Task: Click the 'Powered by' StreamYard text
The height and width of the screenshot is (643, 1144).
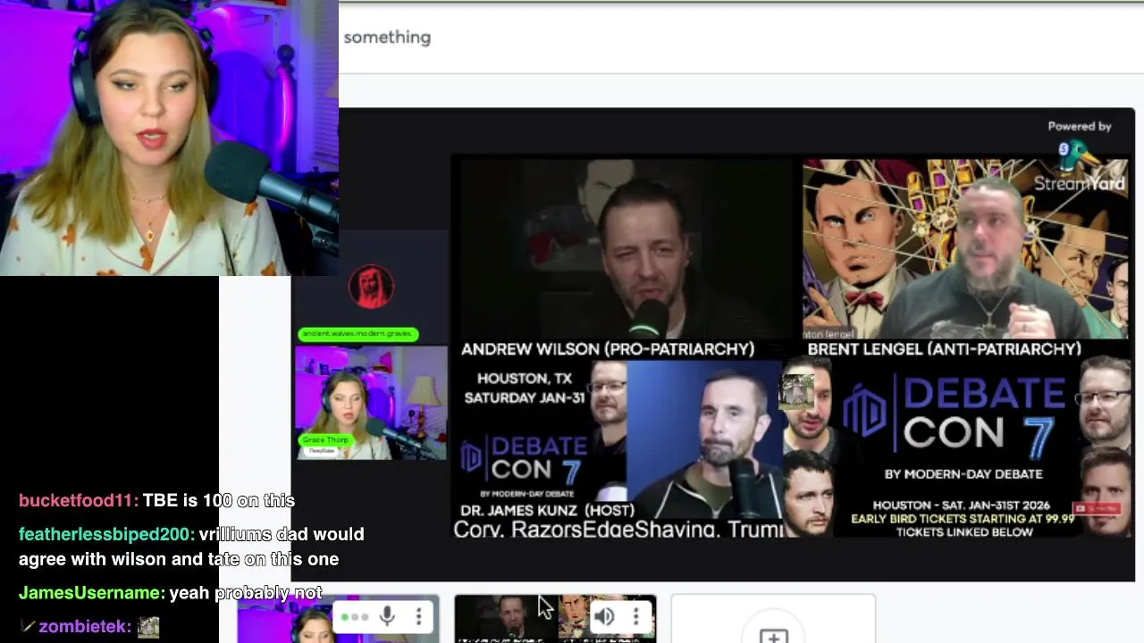Action: pyautogui.click(x=1079, y=127)
